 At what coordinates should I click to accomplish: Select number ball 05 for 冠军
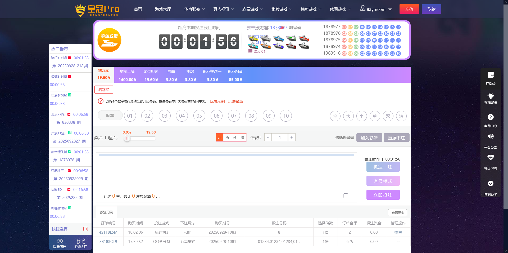click(x=199, y=116)
